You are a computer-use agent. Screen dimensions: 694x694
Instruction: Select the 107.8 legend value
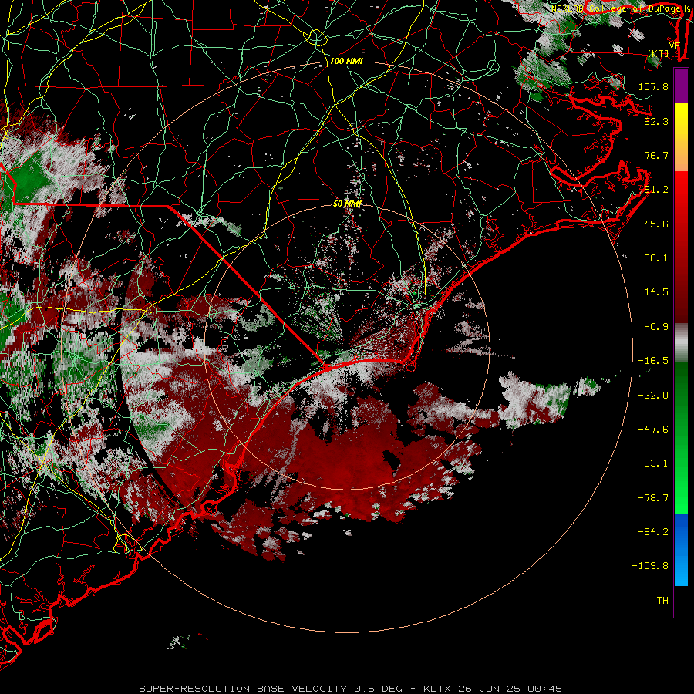click(653, 86)
